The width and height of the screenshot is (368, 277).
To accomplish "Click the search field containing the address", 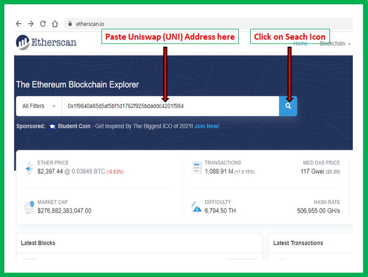I will tap(170, 106).
